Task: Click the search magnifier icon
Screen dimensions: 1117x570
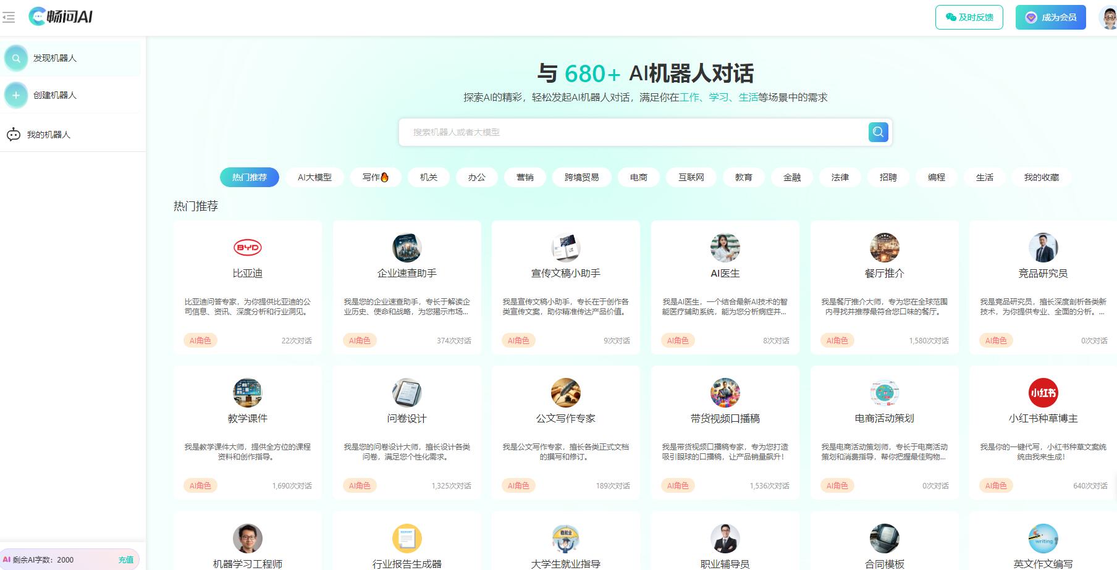Action: (x=877, y=132)
